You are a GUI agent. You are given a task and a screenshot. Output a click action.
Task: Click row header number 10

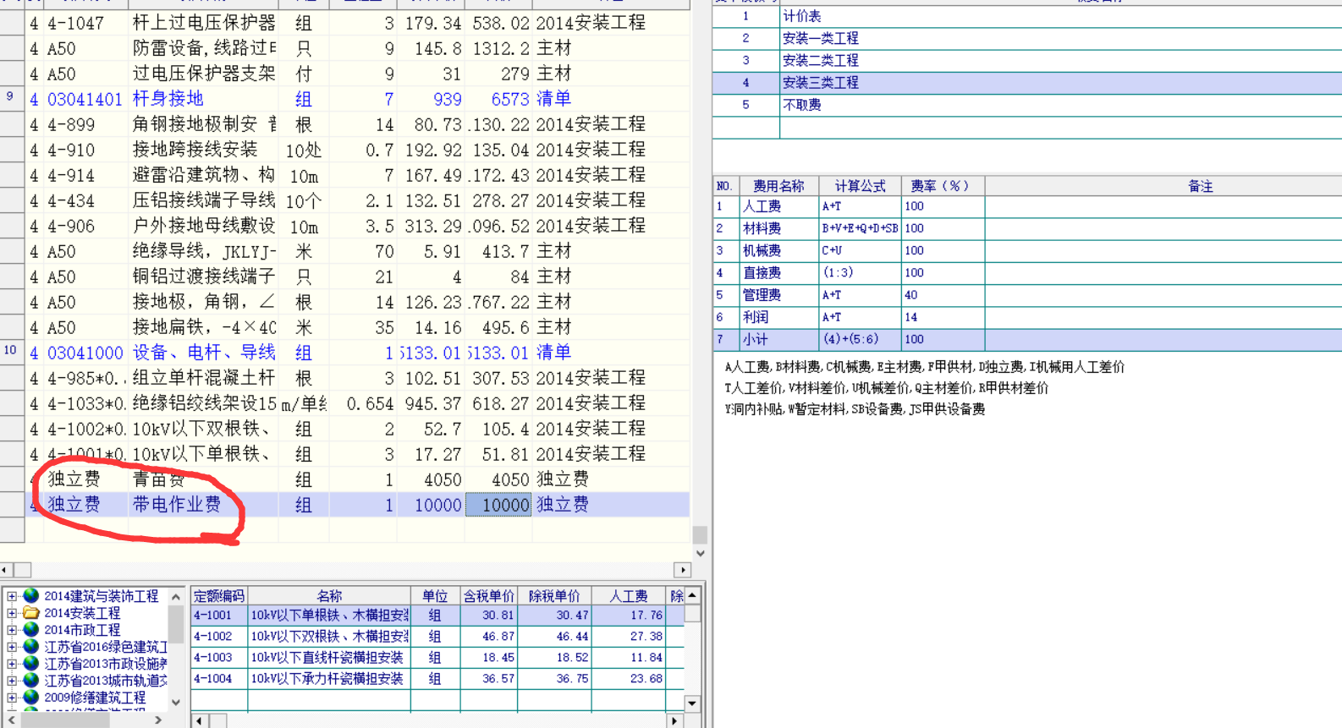pos(10,351)
